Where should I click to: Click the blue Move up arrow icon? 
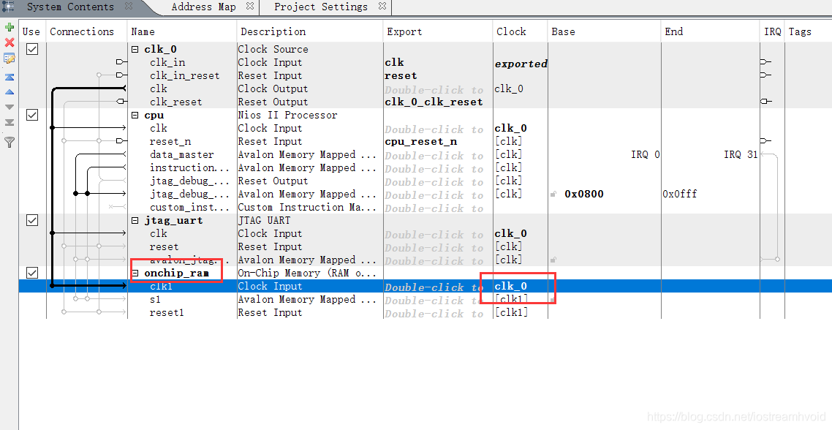(x=9, y=92)
